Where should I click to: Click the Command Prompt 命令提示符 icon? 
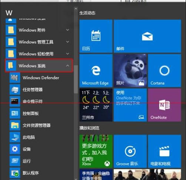coord(15,102)
